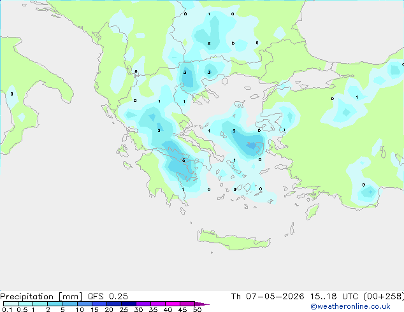The width and height of the screenshot is (404, 312).
Task: Click the 0.1–0.5 mm palest legend swatch
Action: (x=11, y=304)
